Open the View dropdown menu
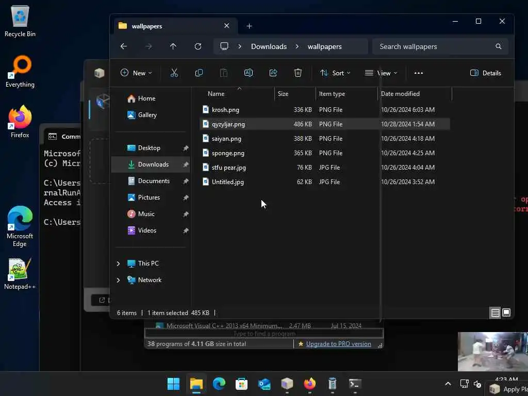The image size is (528, 396). [382, 73]
